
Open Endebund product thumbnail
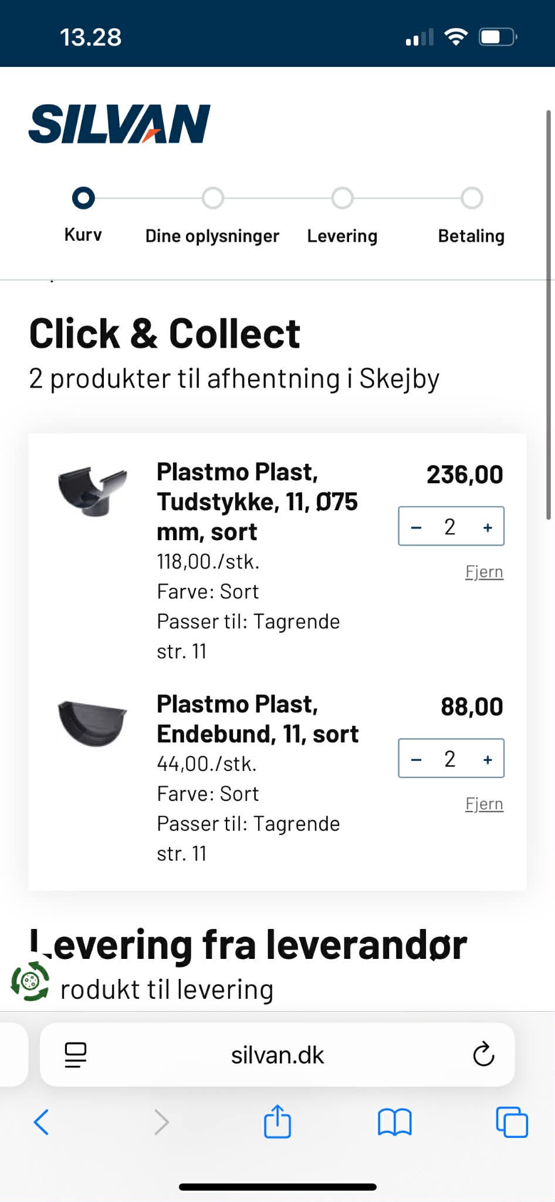(93, 723)
